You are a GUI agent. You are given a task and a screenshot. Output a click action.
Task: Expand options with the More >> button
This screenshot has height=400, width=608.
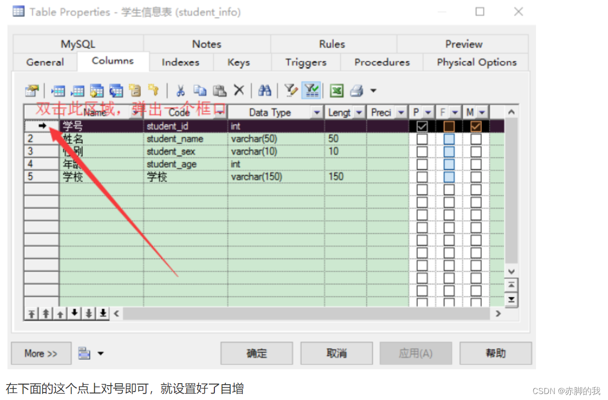(x=41, y=353)
